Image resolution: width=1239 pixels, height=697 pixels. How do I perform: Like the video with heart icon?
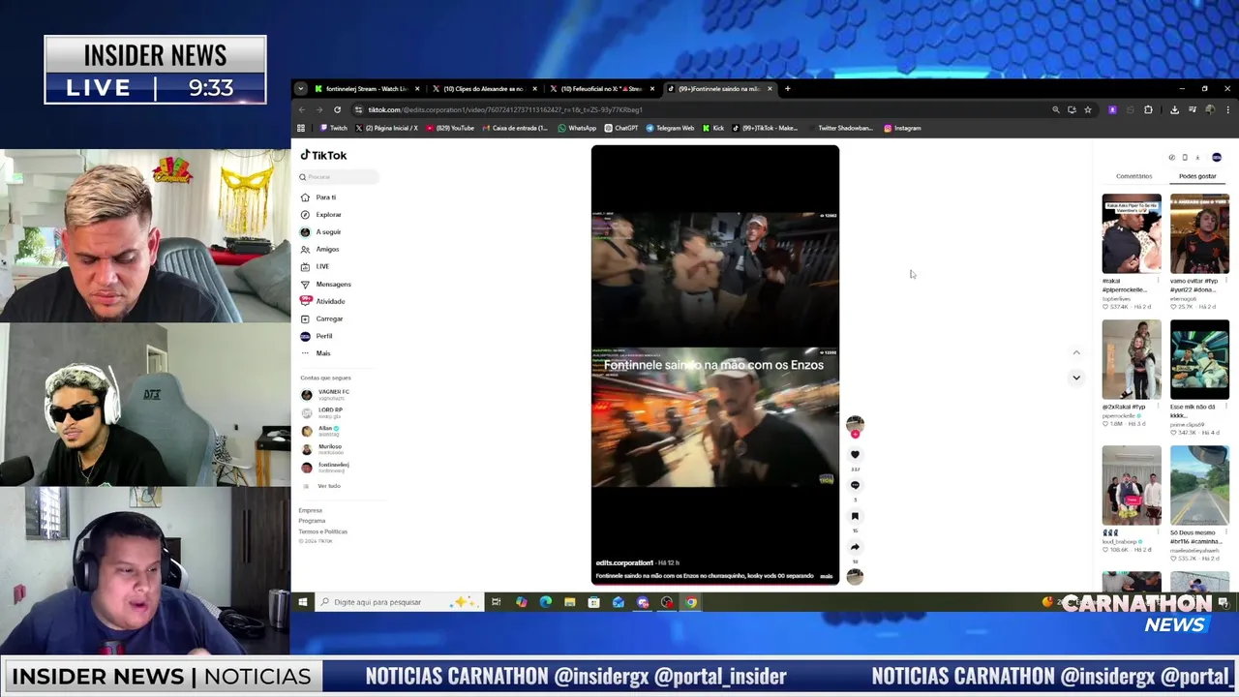(855, 454)
